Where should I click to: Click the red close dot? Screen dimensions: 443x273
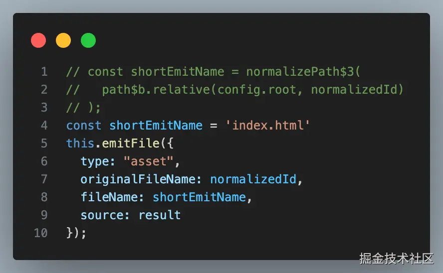[x=38, y=40]
